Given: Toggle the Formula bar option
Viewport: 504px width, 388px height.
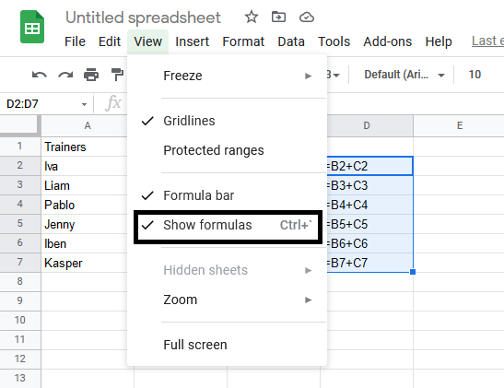Looking at the screenshot, I should coord(227,195).
